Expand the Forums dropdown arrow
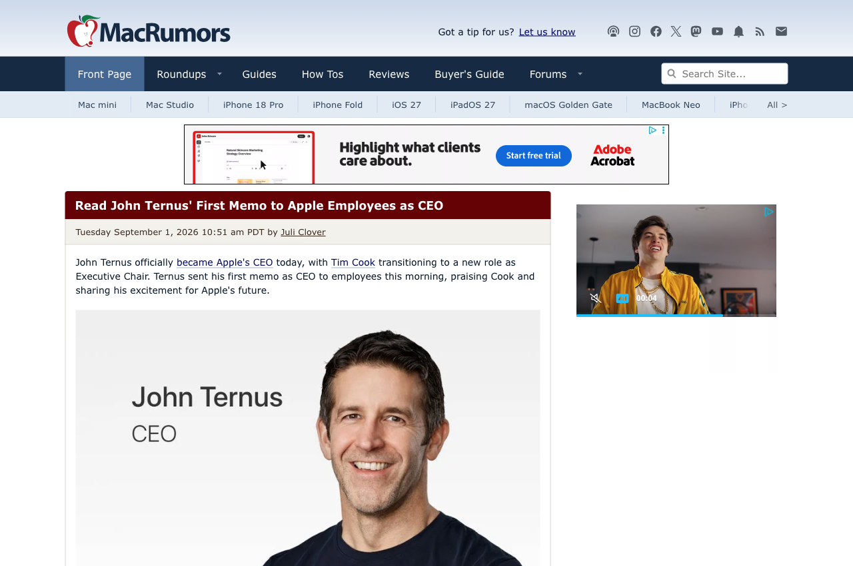The height and width of the screenshot is (566, 853). click(x=580, y=74)
